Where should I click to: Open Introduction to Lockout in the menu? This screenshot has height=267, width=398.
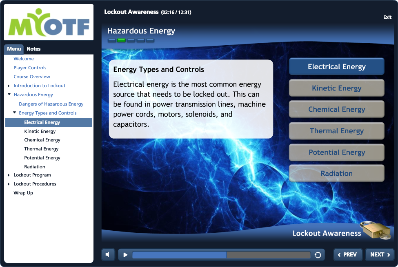click(x=39, y=86)
